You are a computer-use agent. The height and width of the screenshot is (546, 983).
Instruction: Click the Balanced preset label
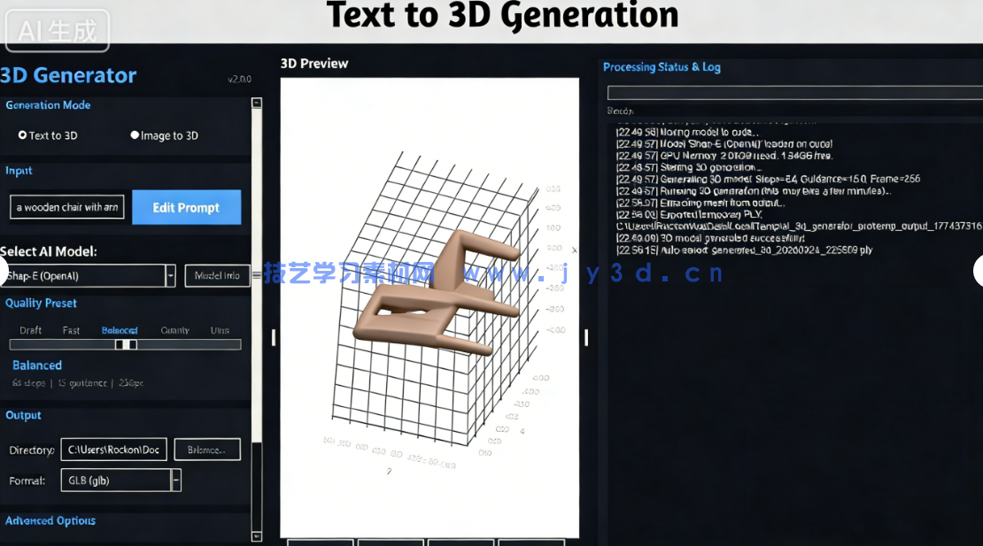119,329
